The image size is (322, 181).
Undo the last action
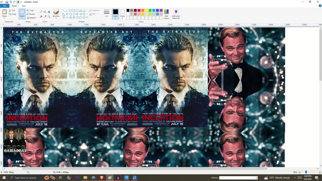(11, 2)
